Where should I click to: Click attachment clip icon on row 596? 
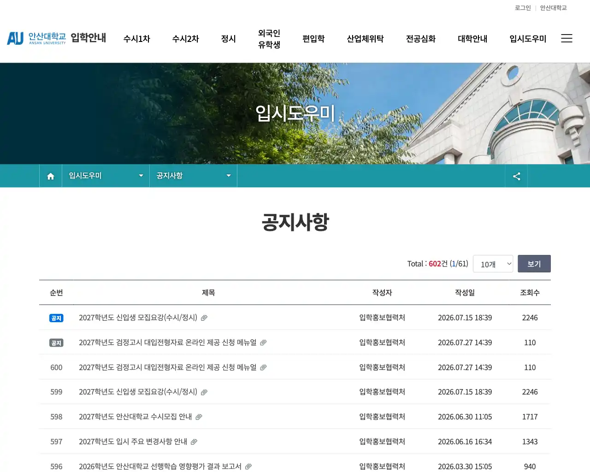coord(248,466)
